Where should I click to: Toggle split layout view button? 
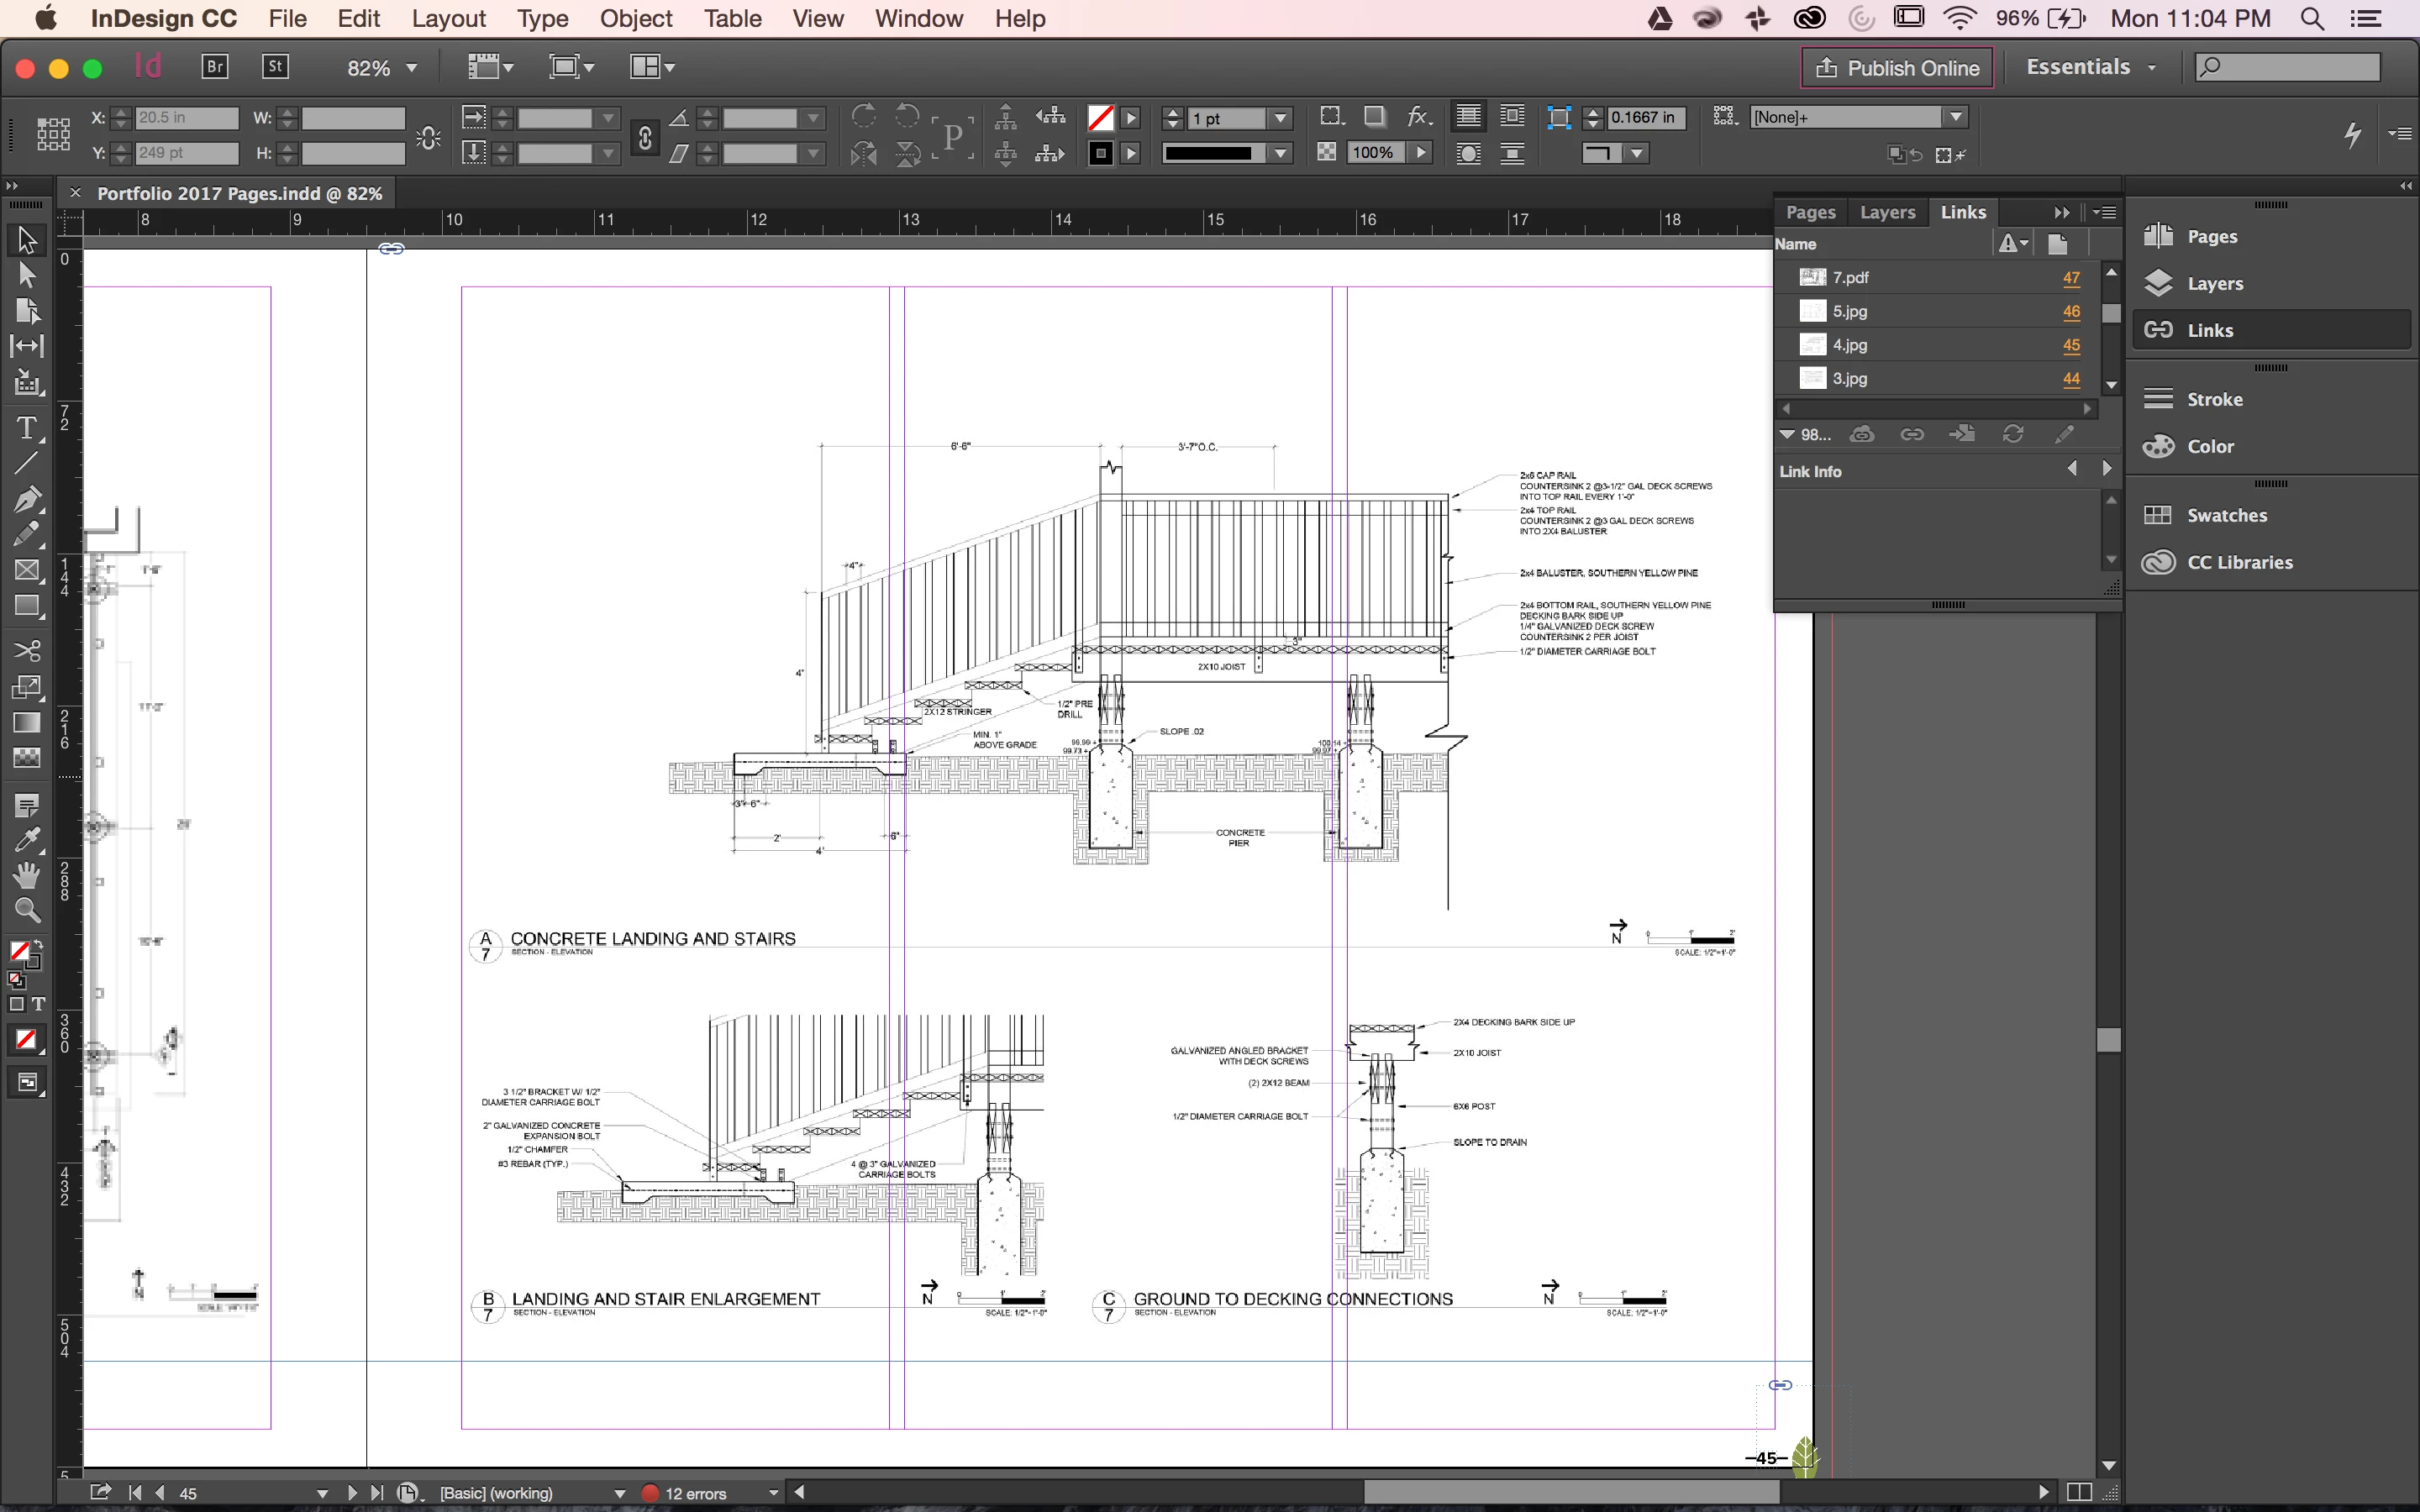[x=2079, y=1492]
